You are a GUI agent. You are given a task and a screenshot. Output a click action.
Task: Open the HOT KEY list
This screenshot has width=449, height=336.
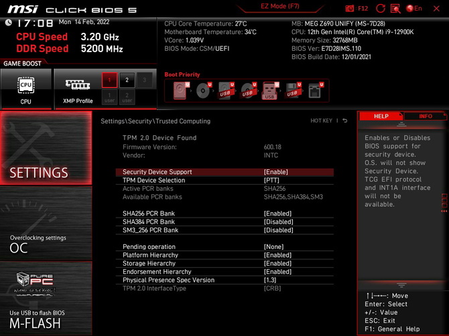[x=321, y=120]
